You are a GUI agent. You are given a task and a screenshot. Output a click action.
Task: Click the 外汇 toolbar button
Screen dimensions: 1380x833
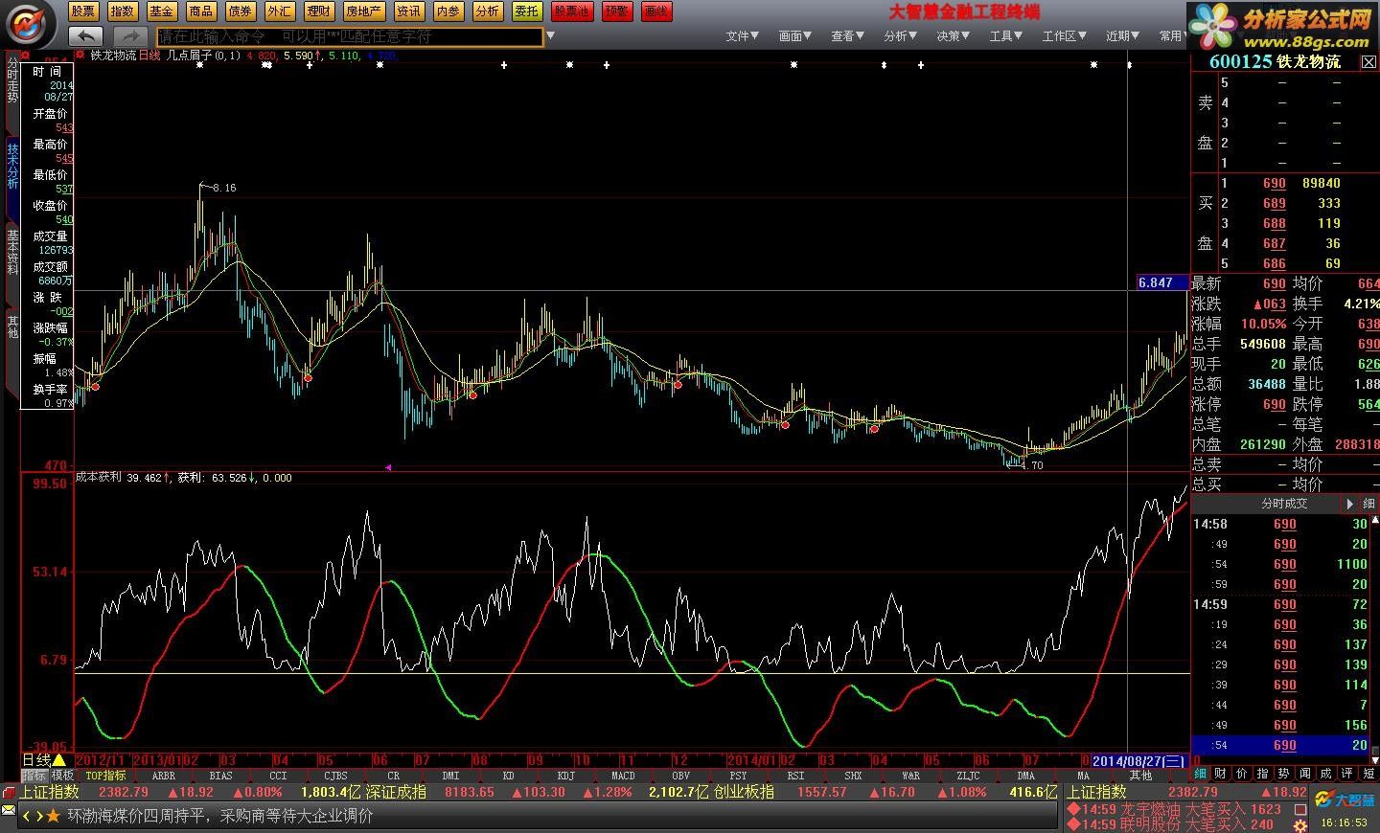[279, 11]
